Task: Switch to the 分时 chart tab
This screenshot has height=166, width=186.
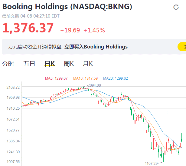Action: (x=8, y=64)
